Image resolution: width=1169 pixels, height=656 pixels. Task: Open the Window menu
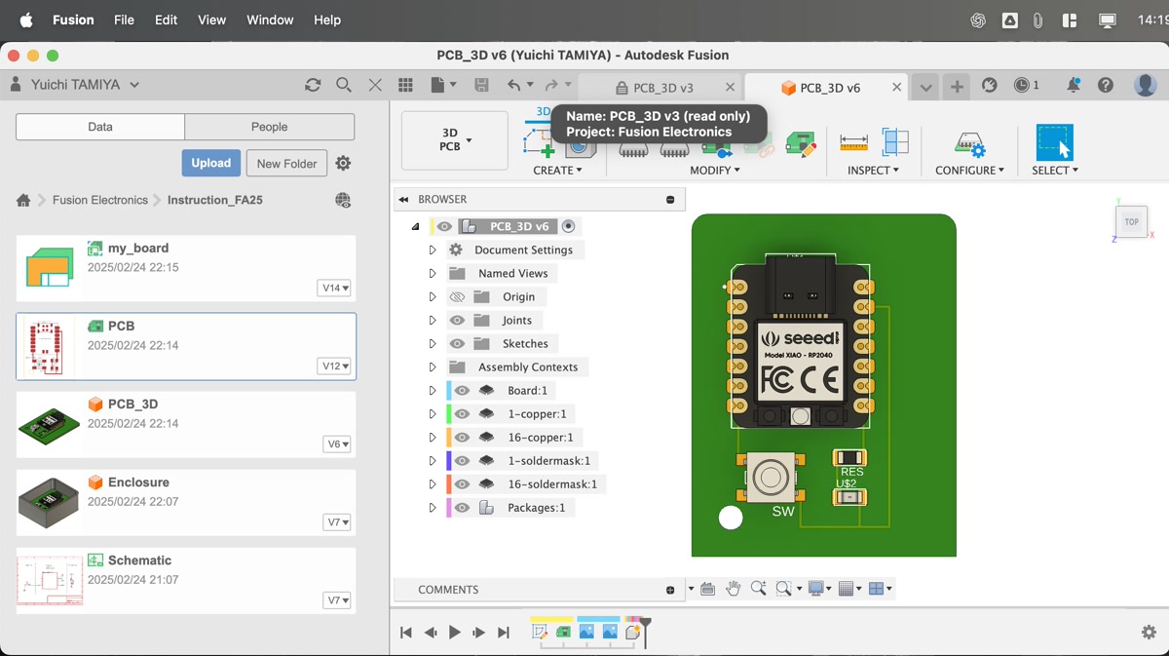point(270,19)
